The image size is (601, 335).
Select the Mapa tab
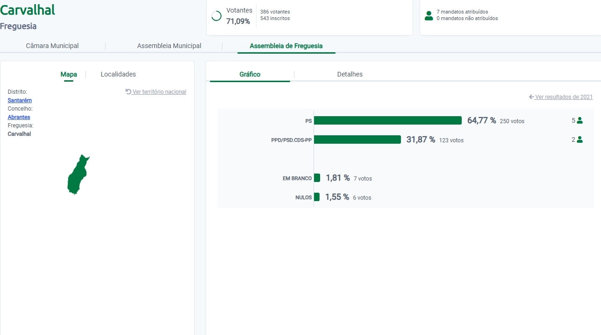(x=69, y=75)
